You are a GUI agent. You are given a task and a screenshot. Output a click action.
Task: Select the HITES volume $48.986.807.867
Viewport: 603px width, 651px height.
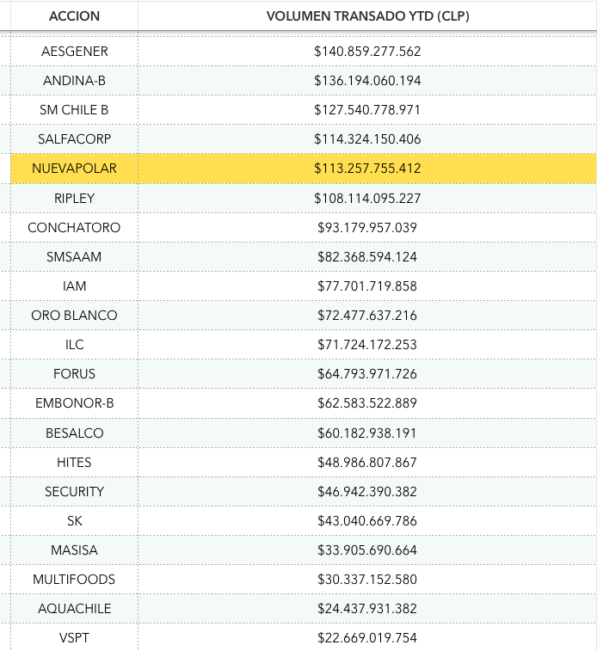click(367, 462)
